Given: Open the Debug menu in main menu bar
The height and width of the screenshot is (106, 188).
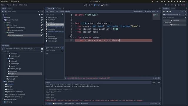Looking at the screenshot, I should coord(15,5).
